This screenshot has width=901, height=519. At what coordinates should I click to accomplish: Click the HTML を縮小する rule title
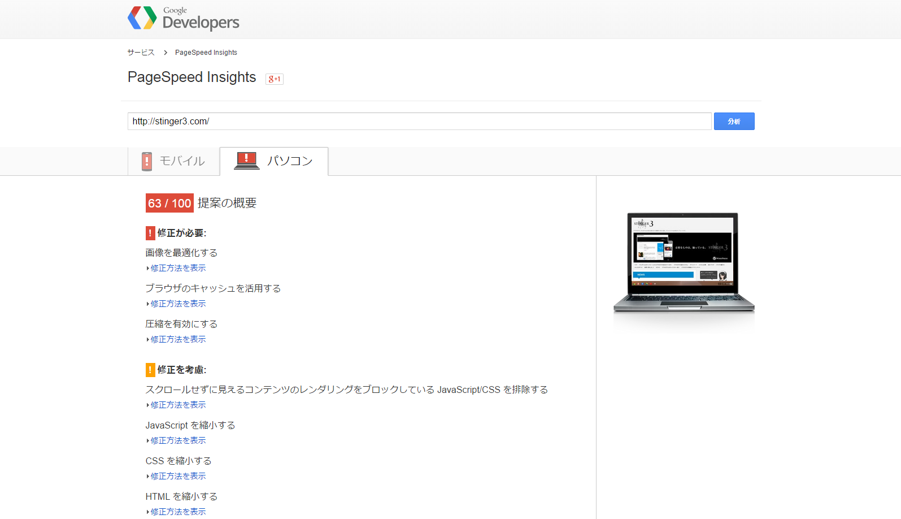point(181,496)
